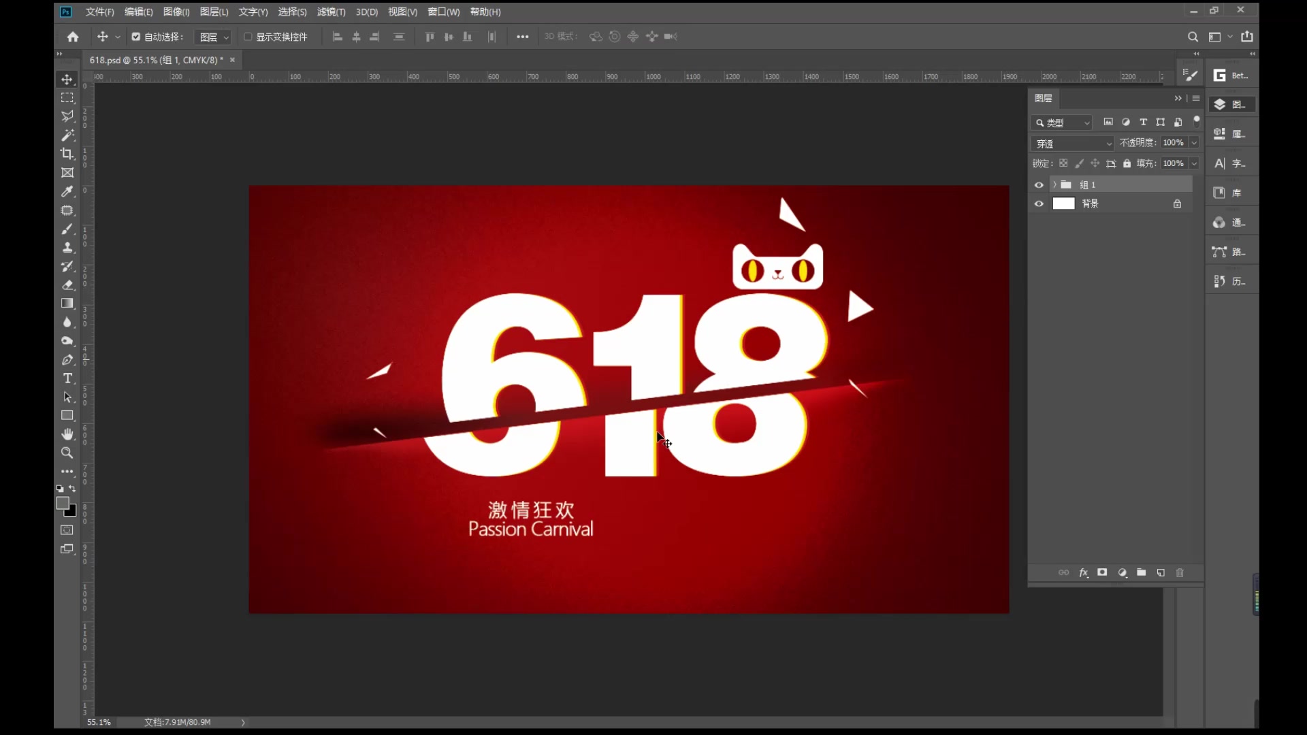1307x735 pixels.
Task: Select the Magic Wand tool
Action: 67,135
